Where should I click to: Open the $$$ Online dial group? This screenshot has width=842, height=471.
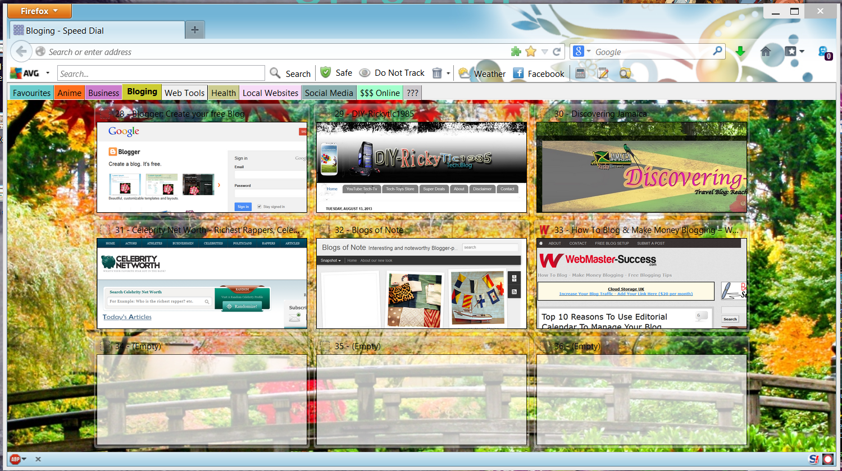tap(380, 93)
